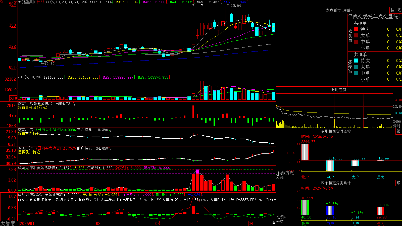The height and width of the screenshot is (226, 402).
Task: Click the 强势线: 3.000 label
Action: 128,168
